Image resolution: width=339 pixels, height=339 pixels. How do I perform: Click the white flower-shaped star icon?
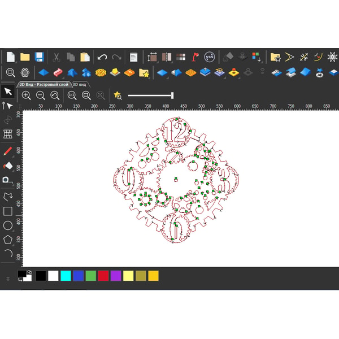click(x=332, y=57)
